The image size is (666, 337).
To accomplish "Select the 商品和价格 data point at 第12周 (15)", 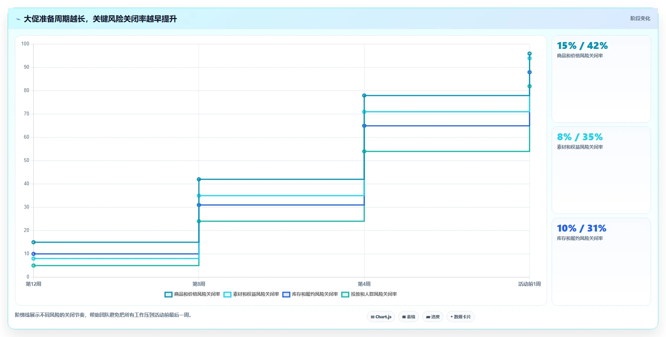I will 33,242.
